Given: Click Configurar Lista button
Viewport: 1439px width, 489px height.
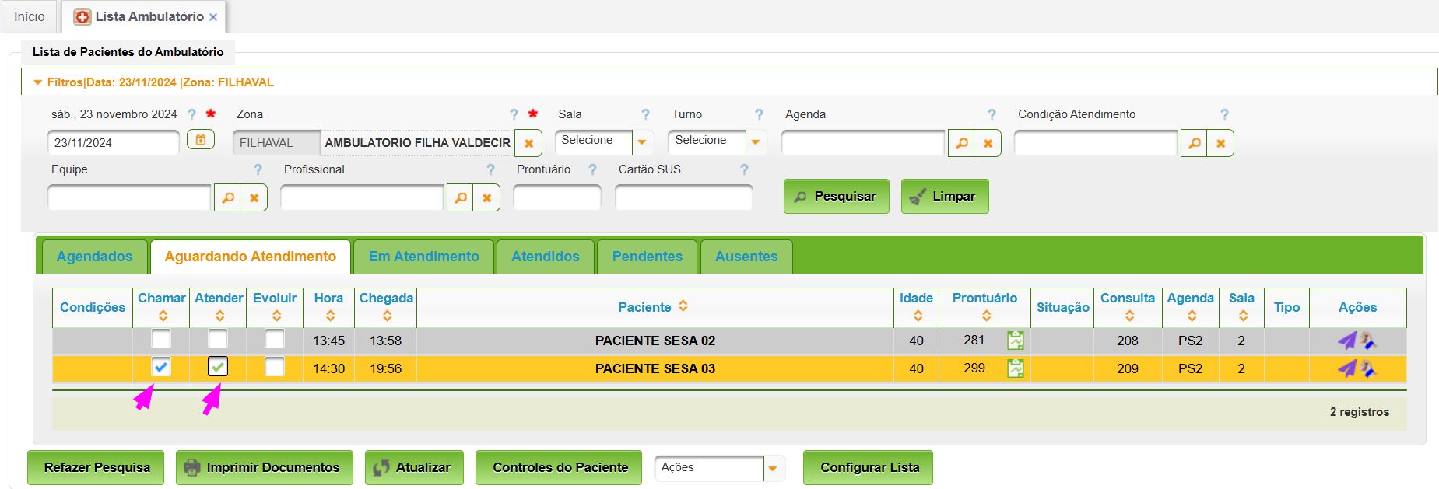Looking at the screenshot, I should (x=868, y=467).
